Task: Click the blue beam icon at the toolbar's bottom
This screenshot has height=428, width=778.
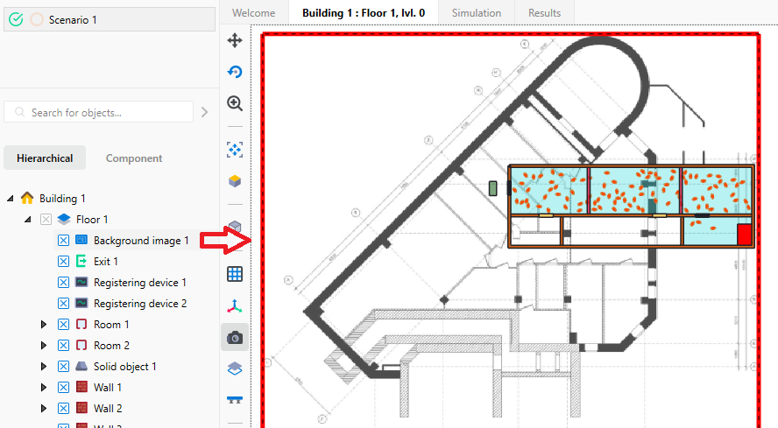Action: (235, 400)
